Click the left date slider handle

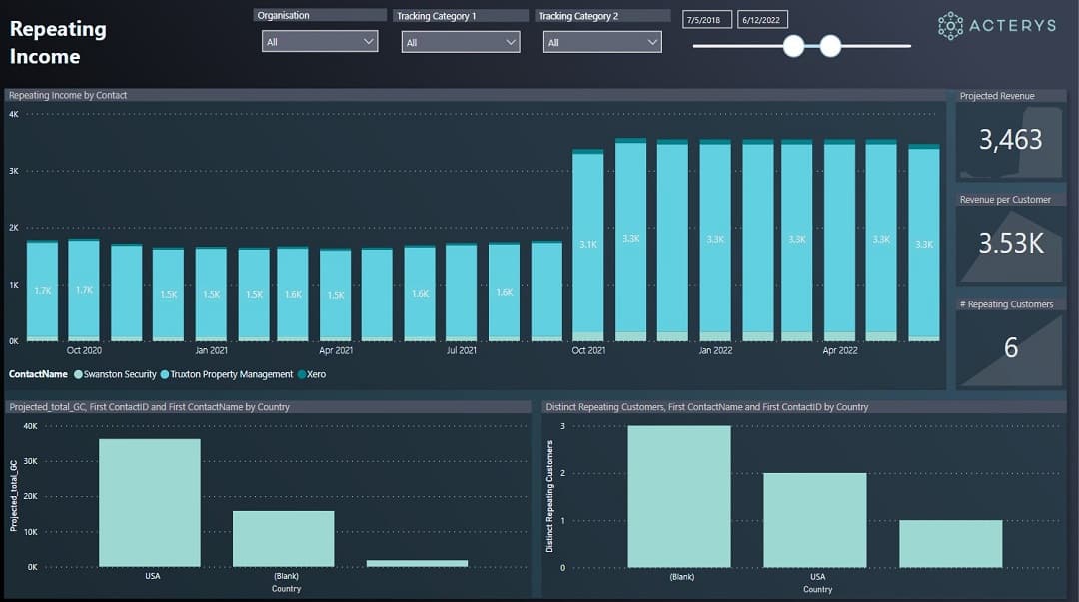(793, 46)
